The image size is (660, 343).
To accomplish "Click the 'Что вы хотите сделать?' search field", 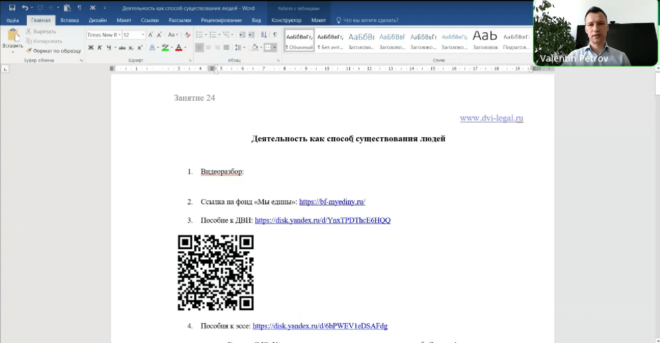I will (x=371, y=20).
